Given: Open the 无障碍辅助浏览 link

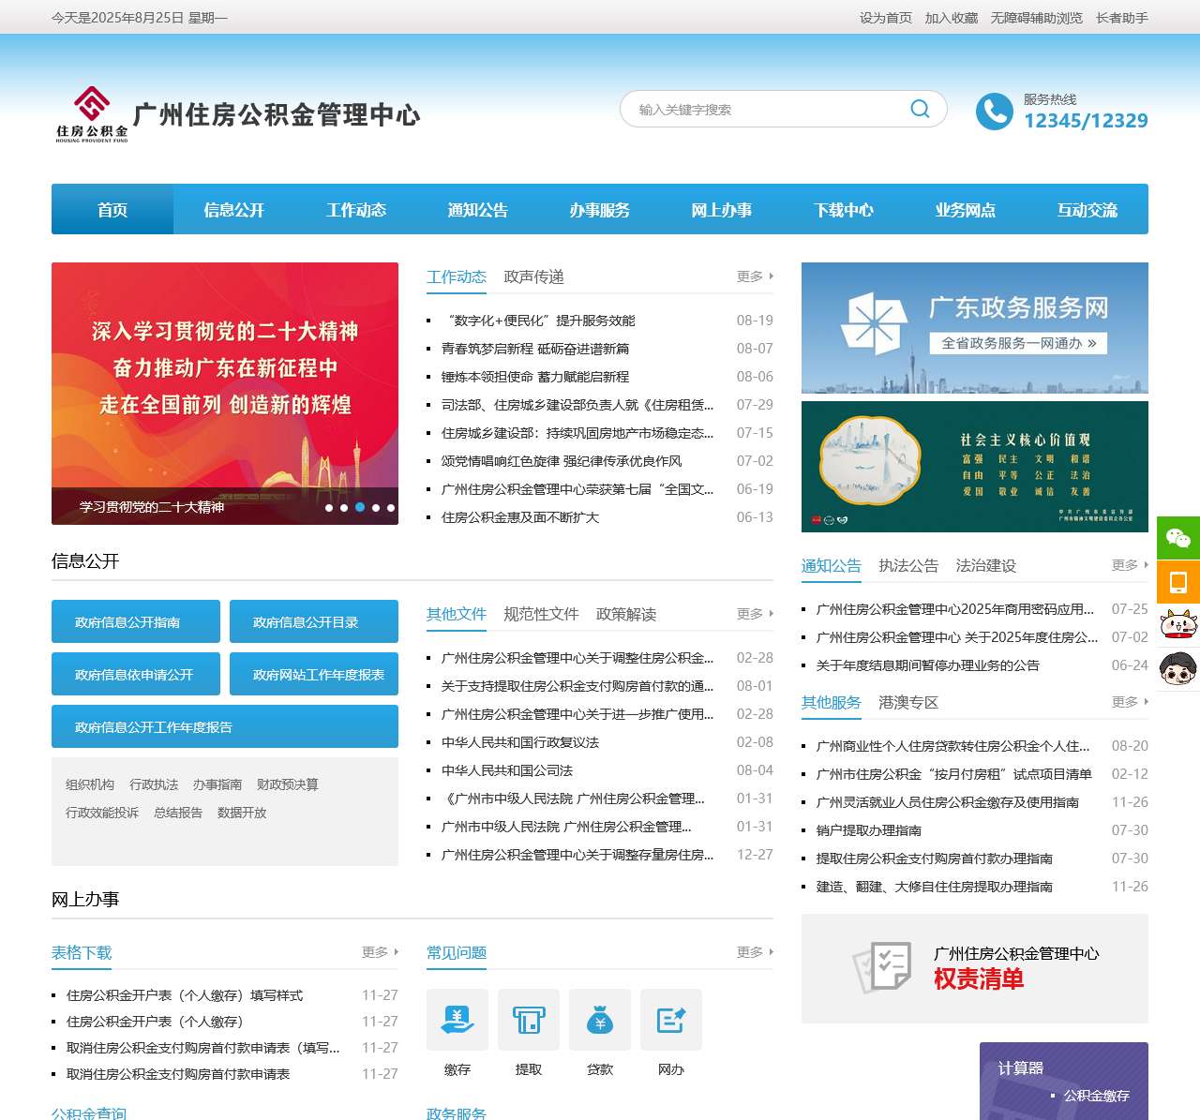Looking at the screenshot, I should pos(1036,18).
